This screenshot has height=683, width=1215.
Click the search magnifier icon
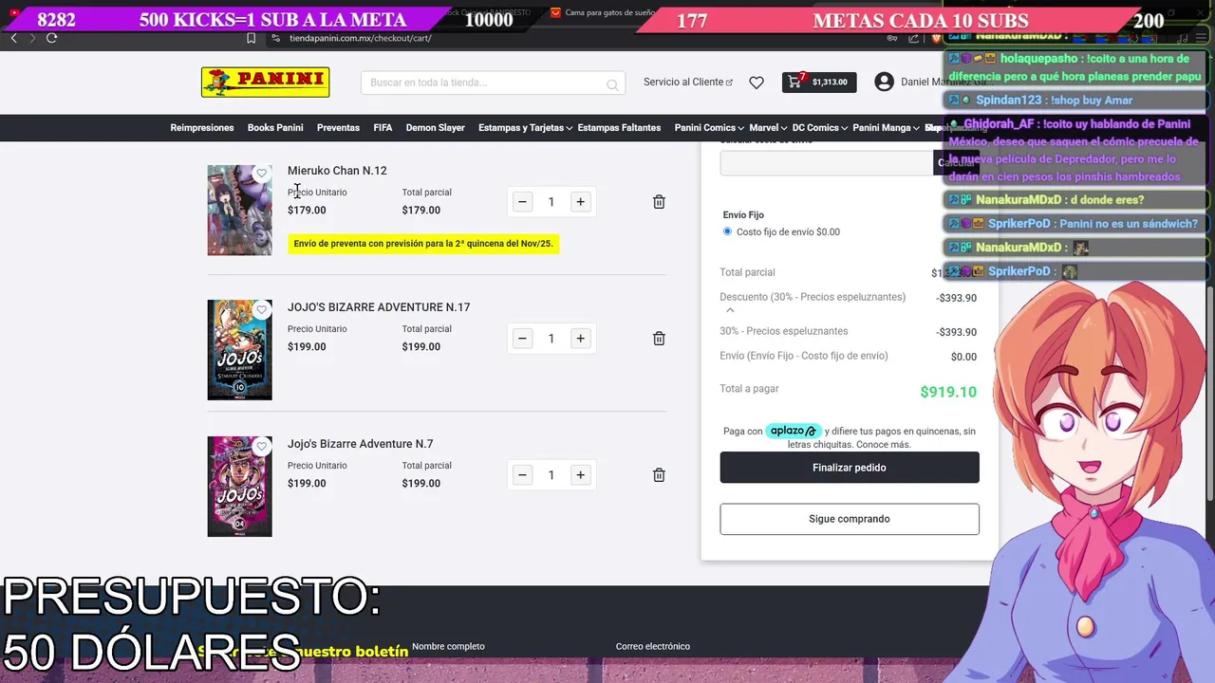[612, 84]
